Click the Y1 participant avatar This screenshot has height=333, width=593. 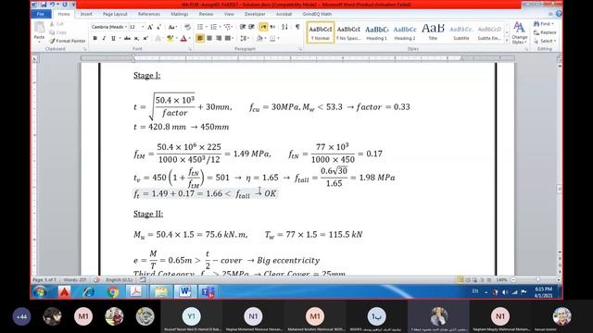tap(192, 316)
